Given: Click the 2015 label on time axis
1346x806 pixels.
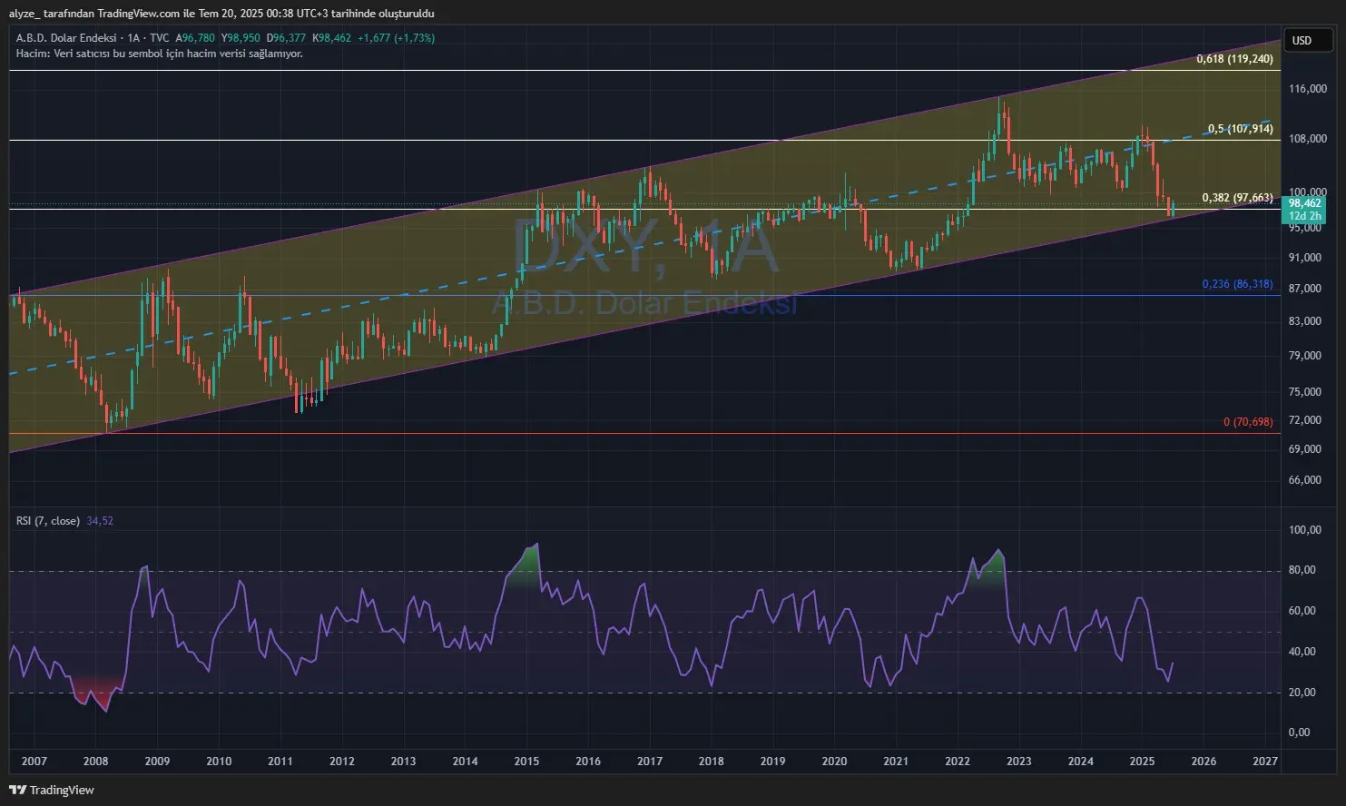Looking at the screenshot, I should click(526, 762).
